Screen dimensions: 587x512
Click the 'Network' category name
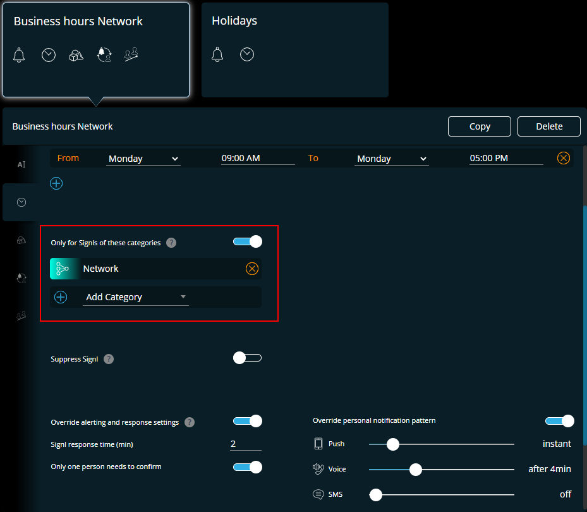(x=100, y=269)
